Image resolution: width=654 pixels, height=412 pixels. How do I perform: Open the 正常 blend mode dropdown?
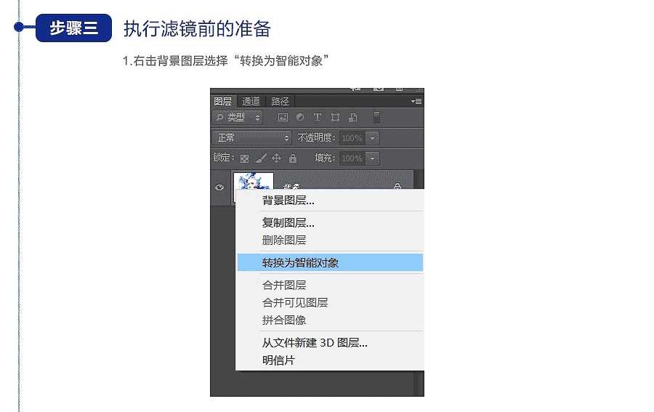pos(252,137)
